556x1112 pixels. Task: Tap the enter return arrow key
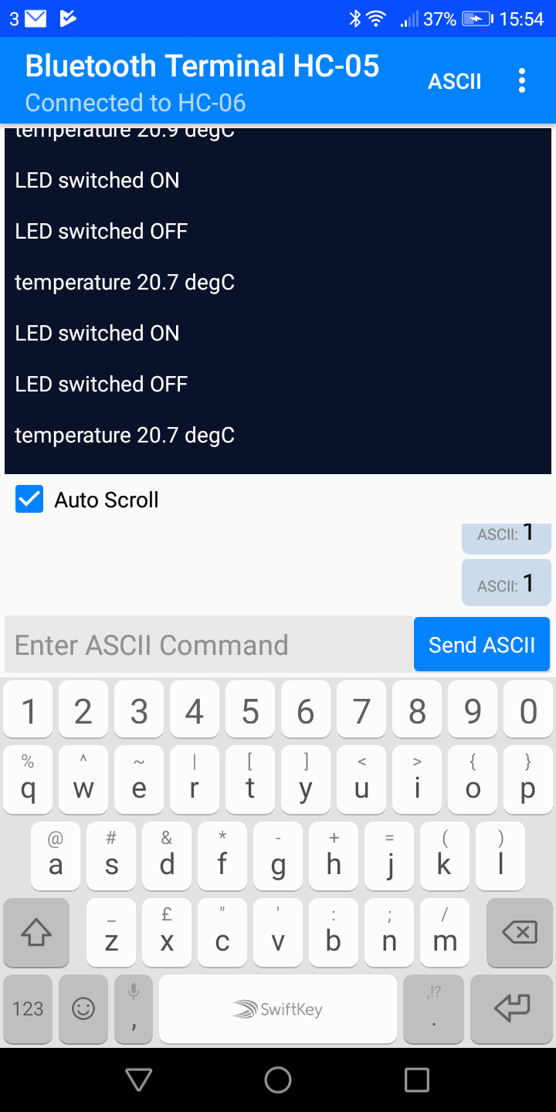point(513,1009)
